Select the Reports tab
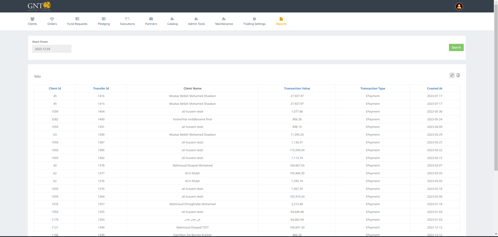 [x=281, y=21]
